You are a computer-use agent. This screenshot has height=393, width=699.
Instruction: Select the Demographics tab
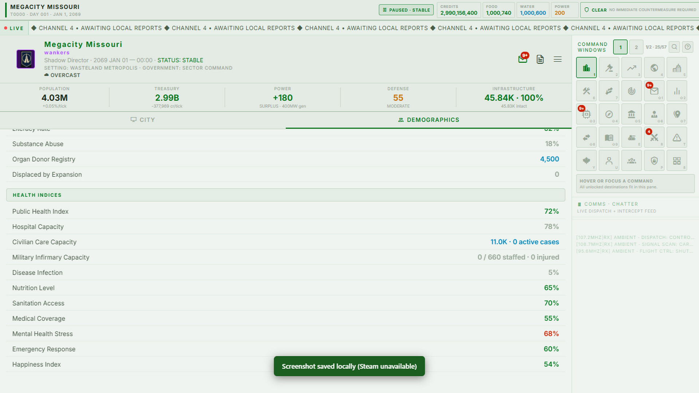[x=429, y=120]
